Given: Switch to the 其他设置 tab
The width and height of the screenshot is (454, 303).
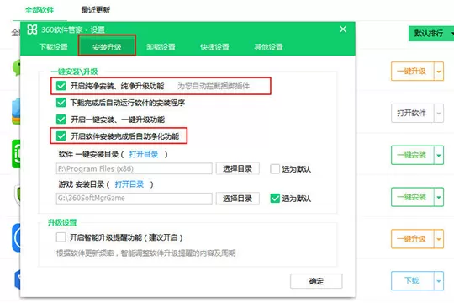Looking at the screenshot, I should click(268, 47).
